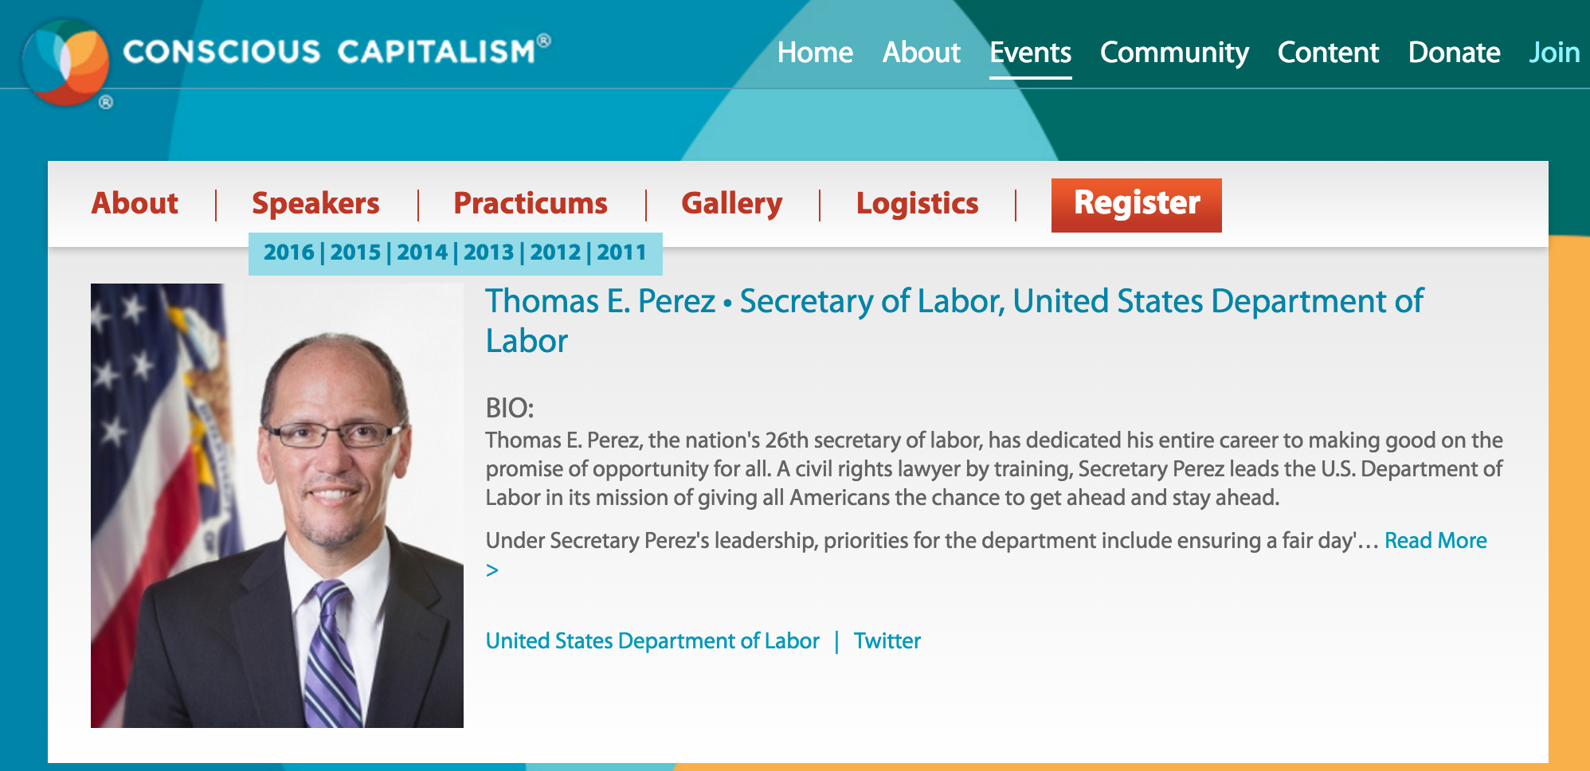The width and height of the screenshot is (1590, 771).
Task: View the Gallery tab
Action: click(731, 203)
